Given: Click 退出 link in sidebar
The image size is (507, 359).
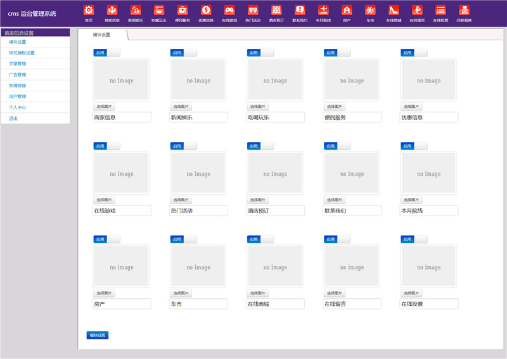Looking at the screenshot, I should (13, 119).
